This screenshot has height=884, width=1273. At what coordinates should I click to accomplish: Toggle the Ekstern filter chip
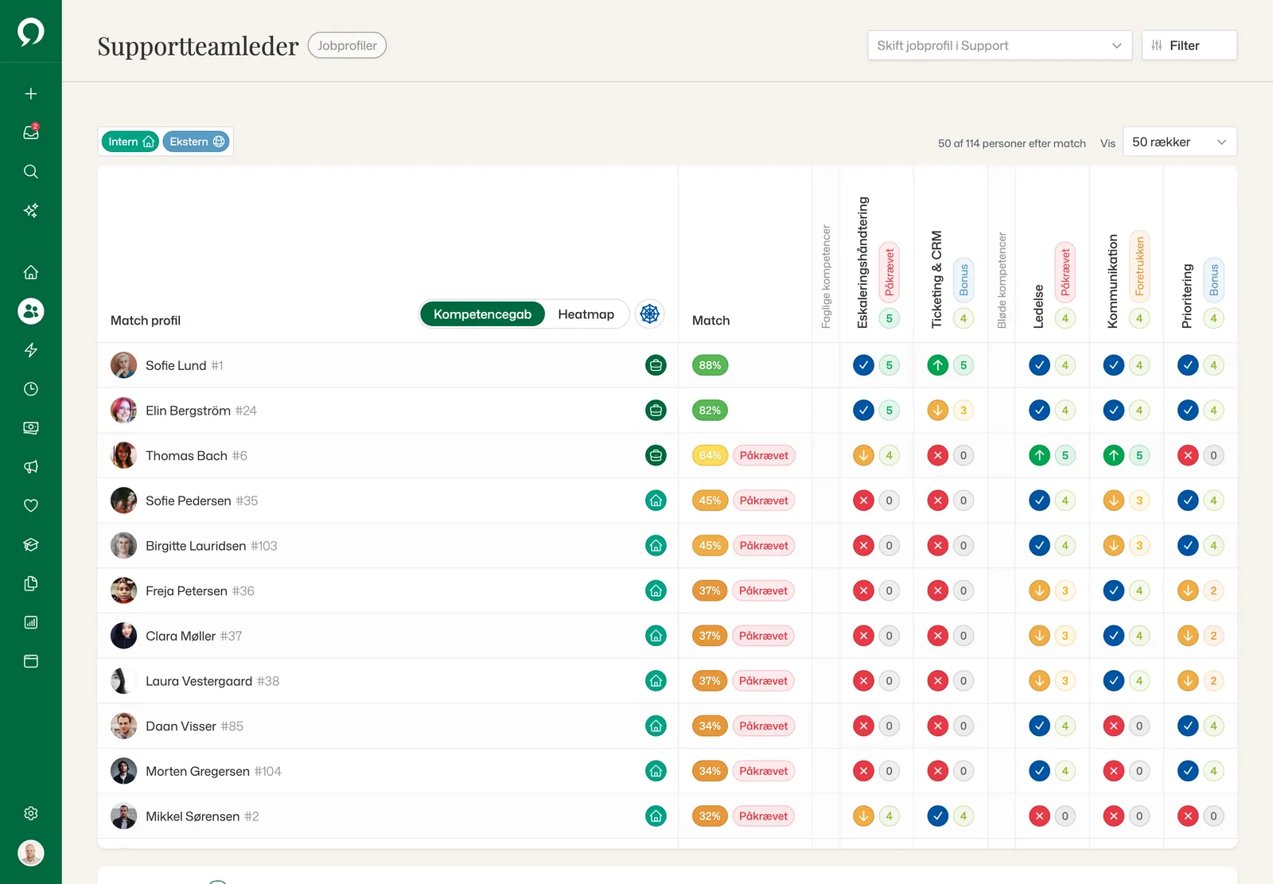pyautogui.click(x=197, y=142)
